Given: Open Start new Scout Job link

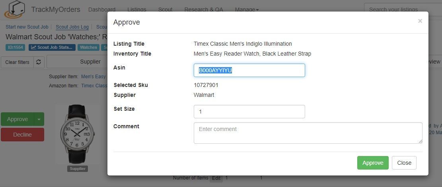Looking at the screenshot, I should [27, 27].
